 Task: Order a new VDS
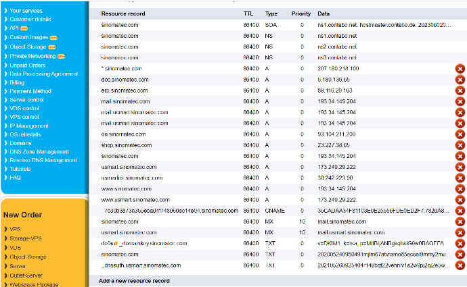(x=15, y=248)
